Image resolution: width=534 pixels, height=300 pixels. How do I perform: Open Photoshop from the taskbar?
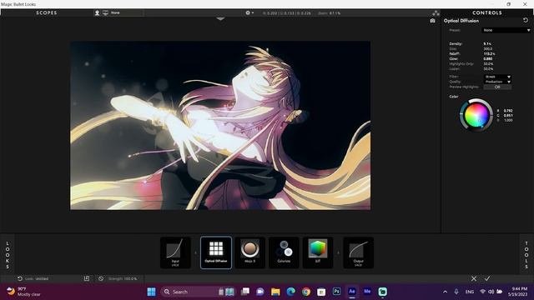[x=336, y=292]
